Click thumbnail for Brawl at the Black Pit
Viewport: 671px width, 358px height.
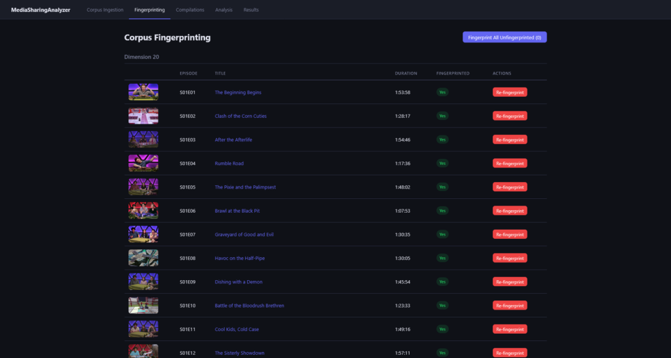click(143, 211)
